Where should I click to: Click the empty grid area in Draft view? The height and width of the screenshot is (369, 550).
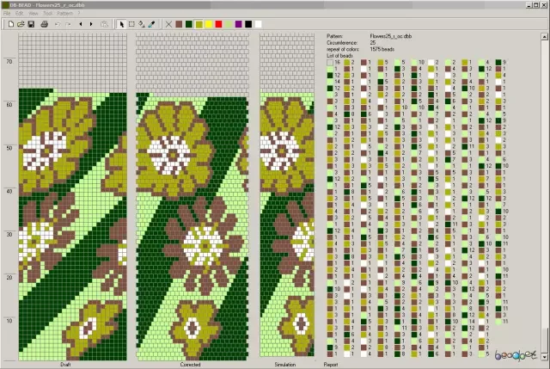point(72,61)
